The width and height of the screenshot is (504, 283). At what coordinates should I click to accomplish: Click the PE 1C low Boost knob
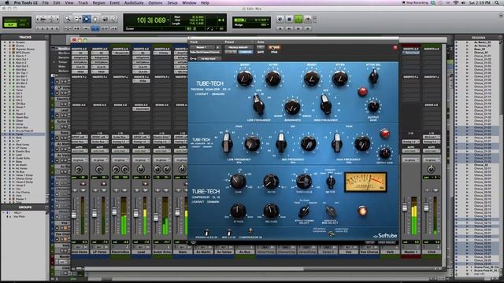pyautogui.click(x=245, y=79)
